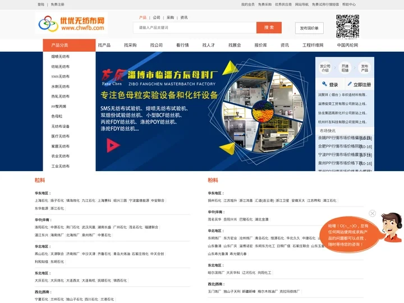Screen dimensions: 404x303
Task: Open 看行情 in main navigation
Action: [x=182, y=45]
